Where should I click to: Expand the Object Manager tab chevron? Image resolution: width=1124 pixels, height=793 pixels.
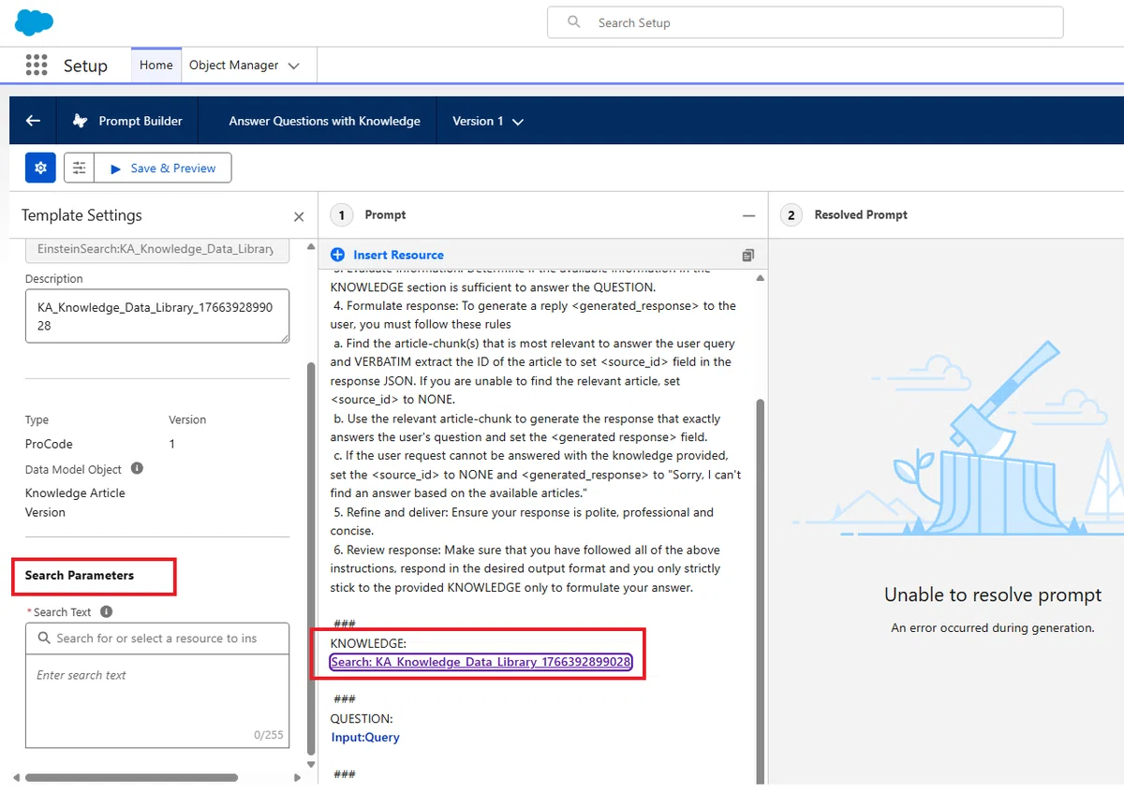pos(294,66)
